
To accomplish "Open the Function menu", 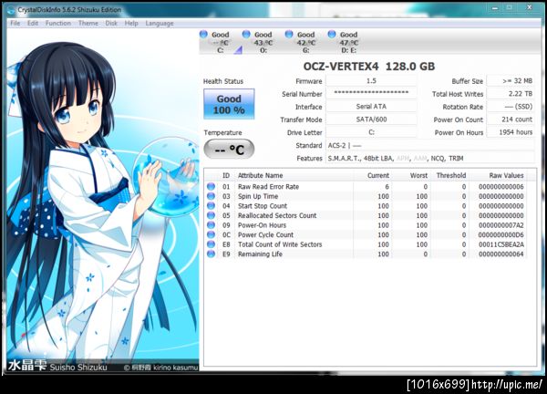I will 58,23.
